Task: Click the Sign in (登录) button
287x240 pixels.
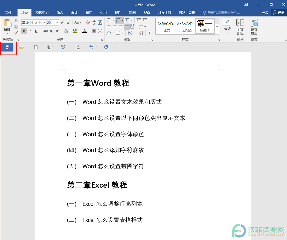Action: pyautogui.click(x=265, y=13)
